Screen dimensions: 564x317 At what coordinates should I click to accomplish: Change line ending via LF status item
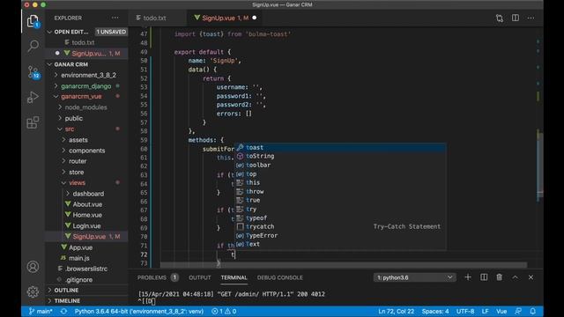point(485,311)
